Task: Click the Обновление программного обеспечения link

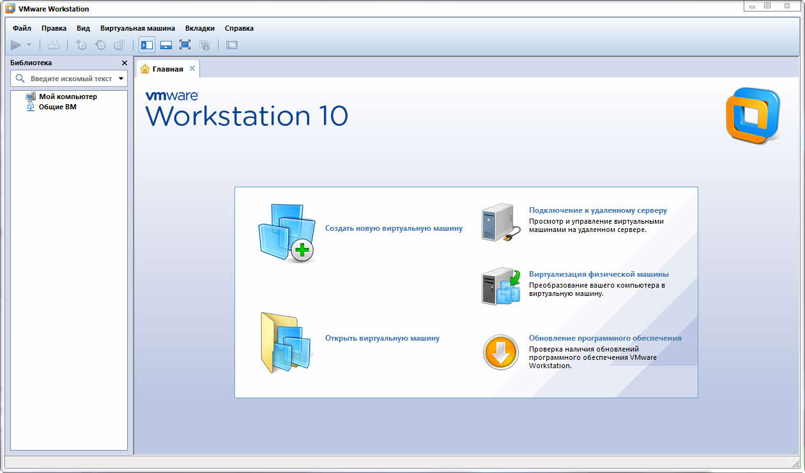Action: tap(605, 338)
